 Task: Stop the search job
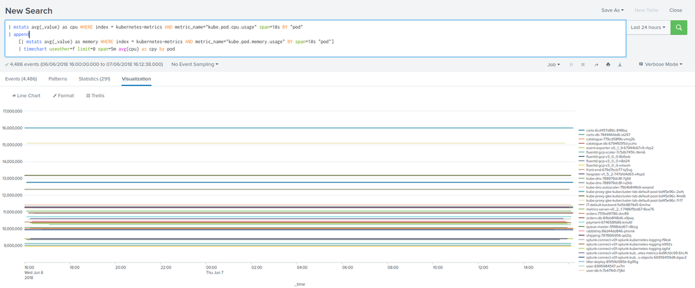click(x=583, y=65)
